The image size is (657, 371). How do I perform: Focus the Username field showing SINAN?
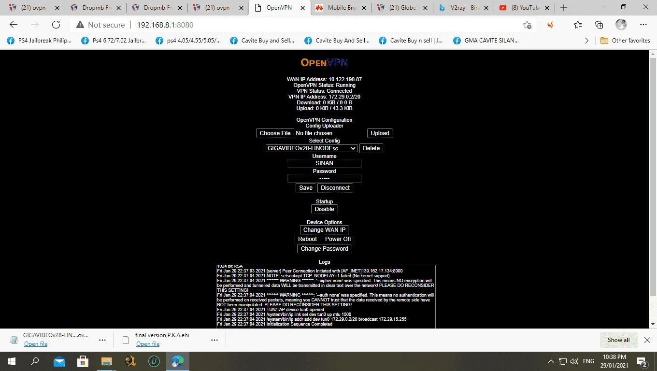click(x=324, y=163)
